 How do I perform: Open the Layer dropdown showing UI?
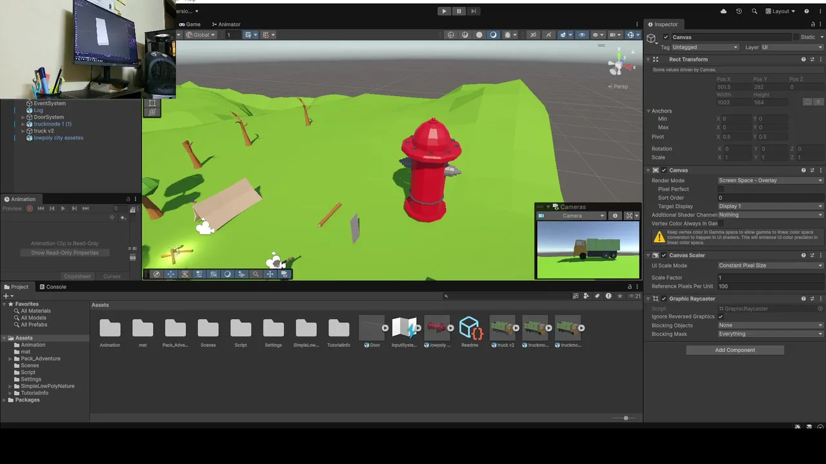pyautogui.click(x=792, y=47)
